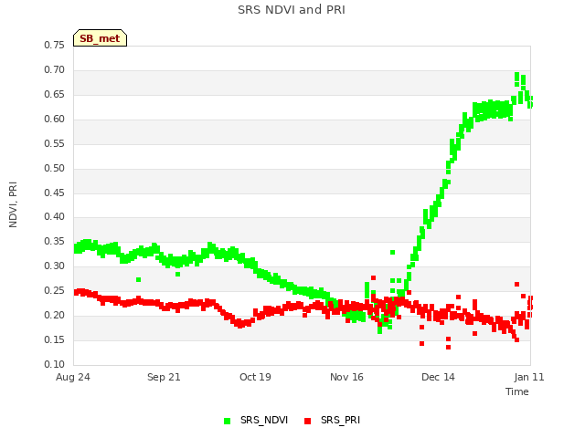Screen dimensions: 585x438
Task: Click the 0.25 y-axis value
Action: pyautogui.click(x=55, y=290)
